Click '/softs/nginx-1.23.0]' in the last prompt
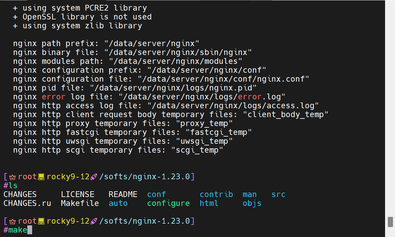 click(x=147, y=221)
